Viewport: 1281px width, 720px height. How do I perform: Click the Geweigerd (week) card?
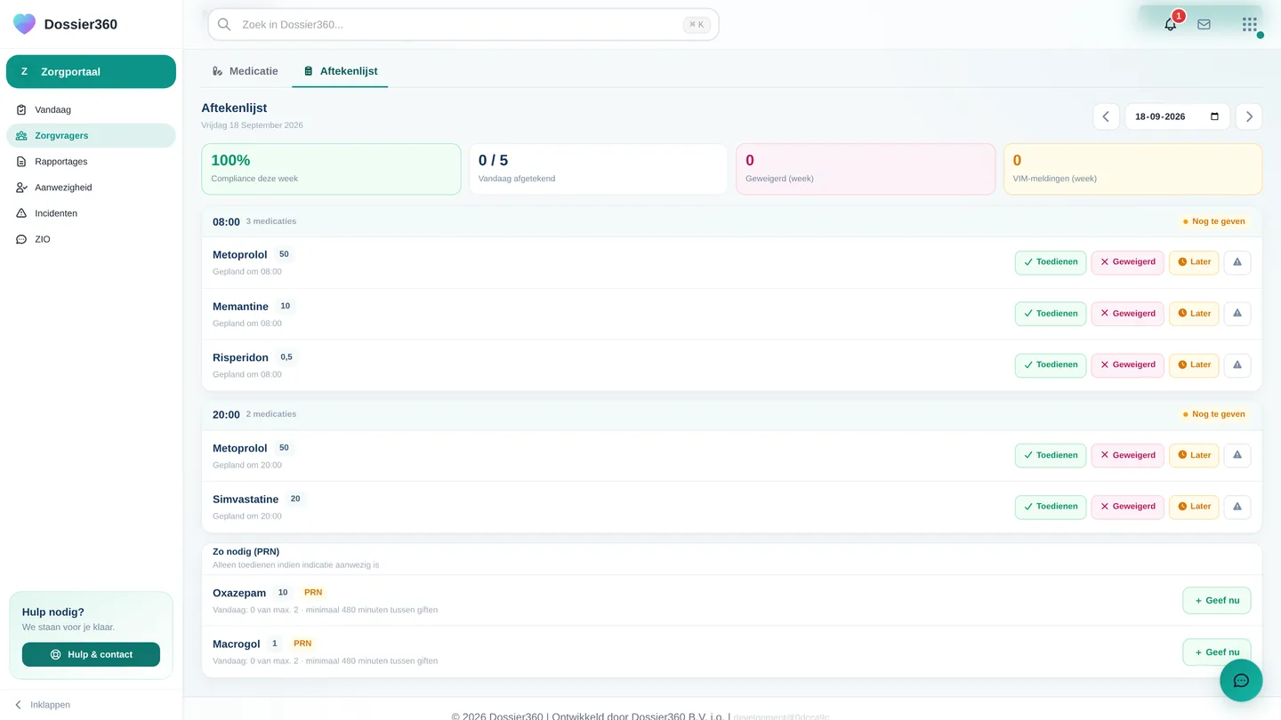pyautogui.click(x=866, y=169)
